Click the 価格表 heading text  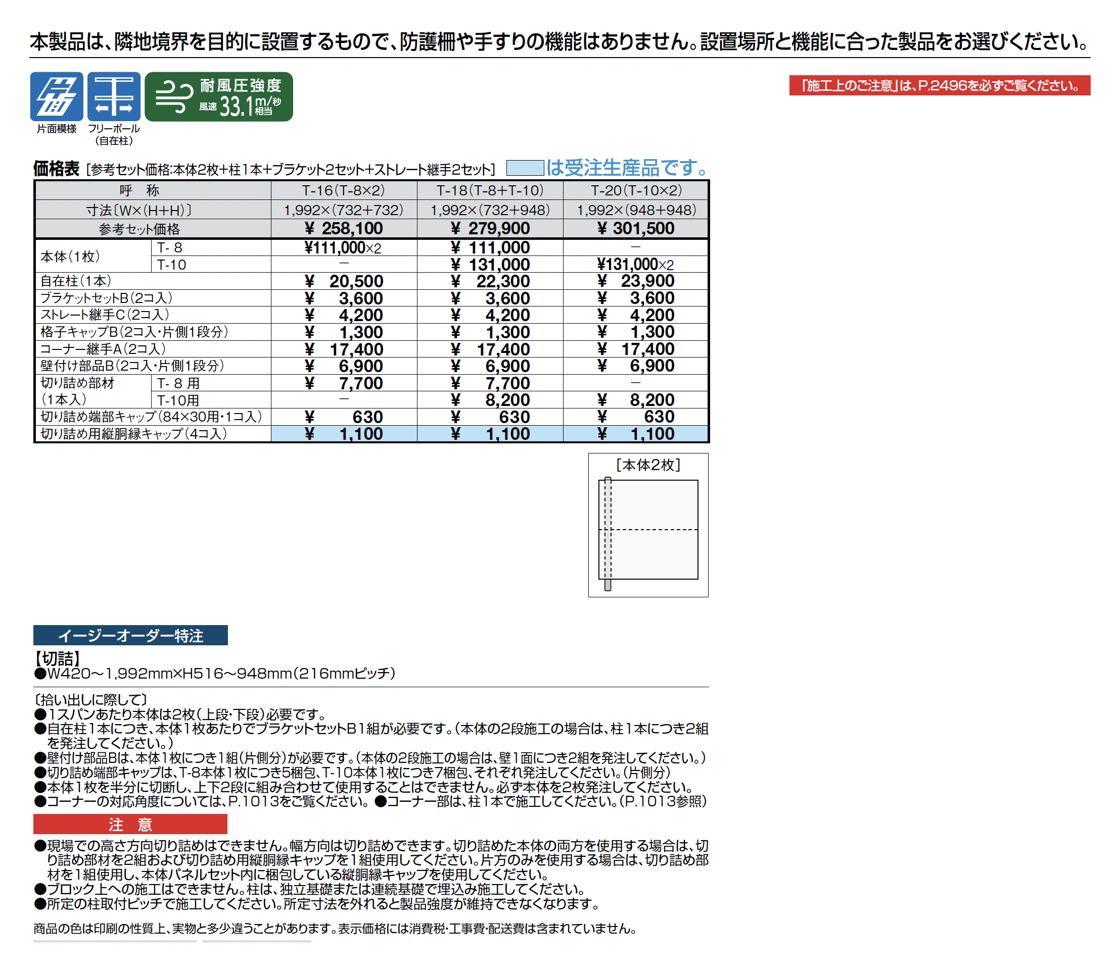click(x=57, y=168)
